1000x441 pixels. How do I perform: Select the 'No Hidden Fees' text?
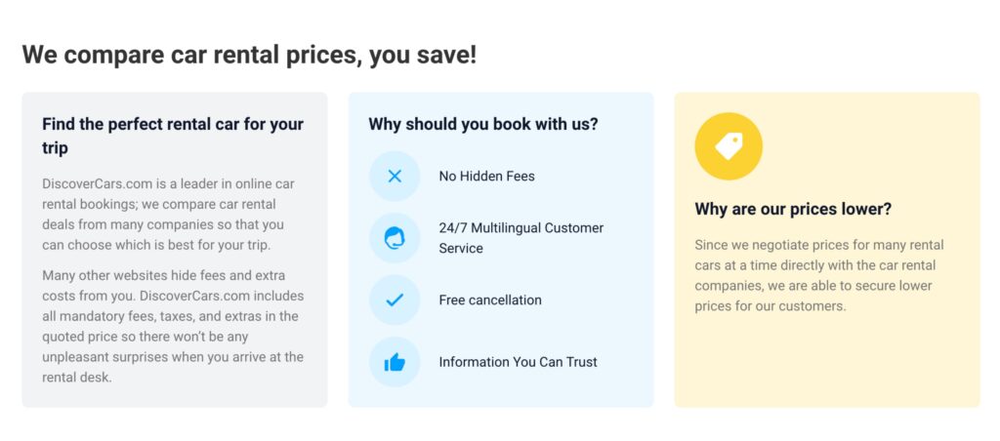(486, 177)
